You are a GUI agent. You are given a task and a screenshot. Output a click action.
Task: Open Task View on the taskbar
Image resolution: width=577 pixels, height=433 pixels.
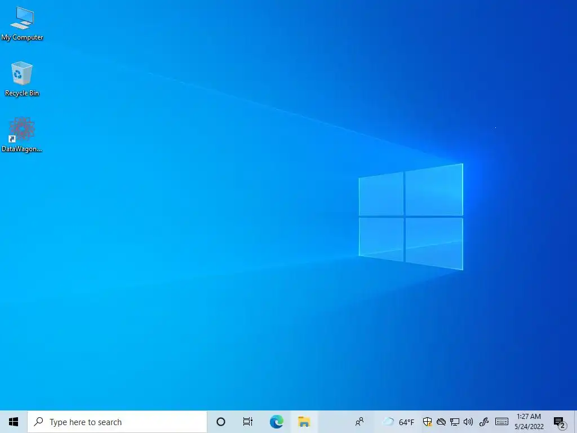click(248, 422)
